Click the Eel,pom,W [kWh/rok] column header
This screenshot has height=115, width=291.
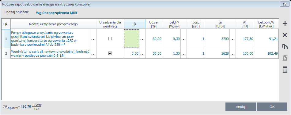[266, 24]
